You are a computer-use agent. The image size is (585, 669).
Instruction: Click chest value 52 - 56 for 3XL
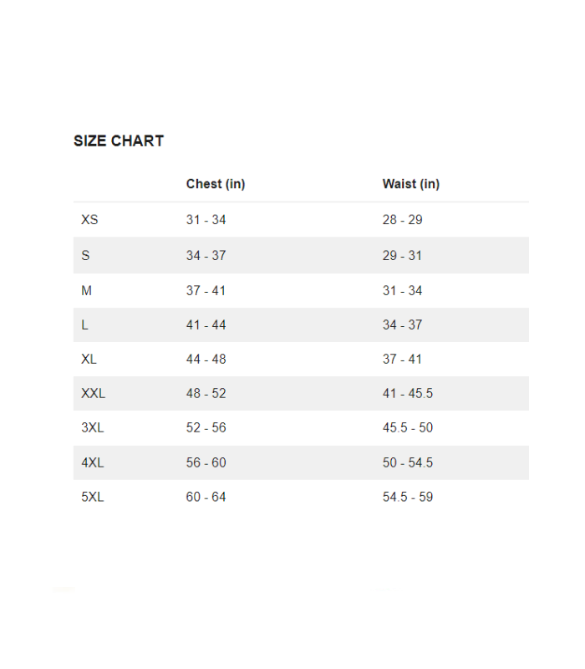coord(206,428)
